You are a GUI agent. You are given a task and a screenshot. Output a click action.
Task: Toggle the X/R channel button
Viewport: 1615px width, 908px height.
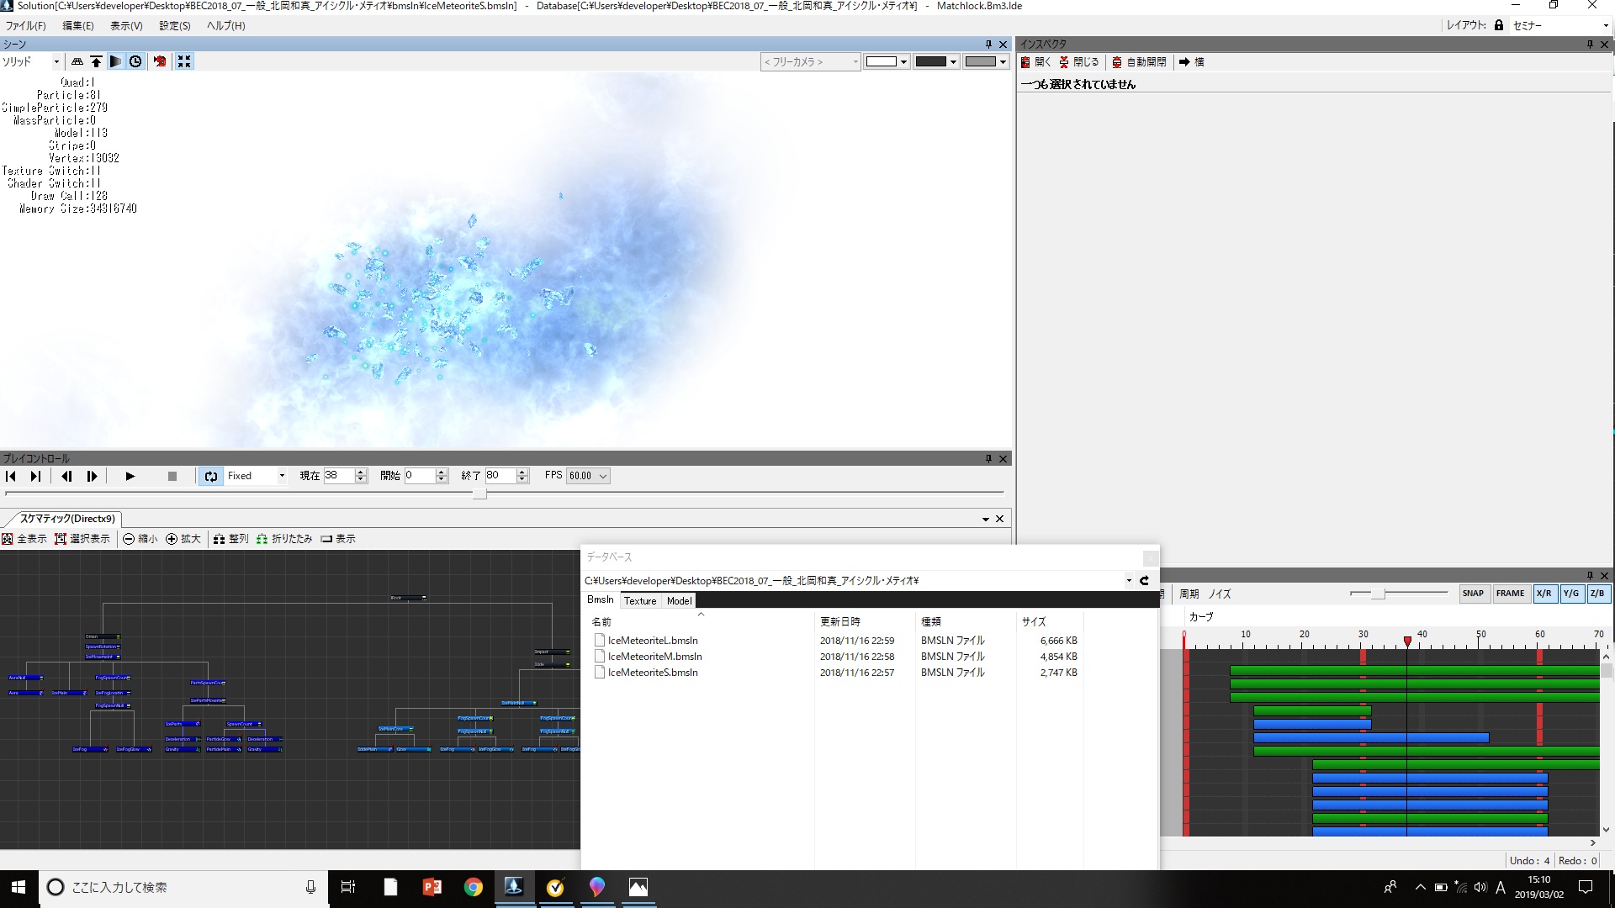coord(1544,594)
